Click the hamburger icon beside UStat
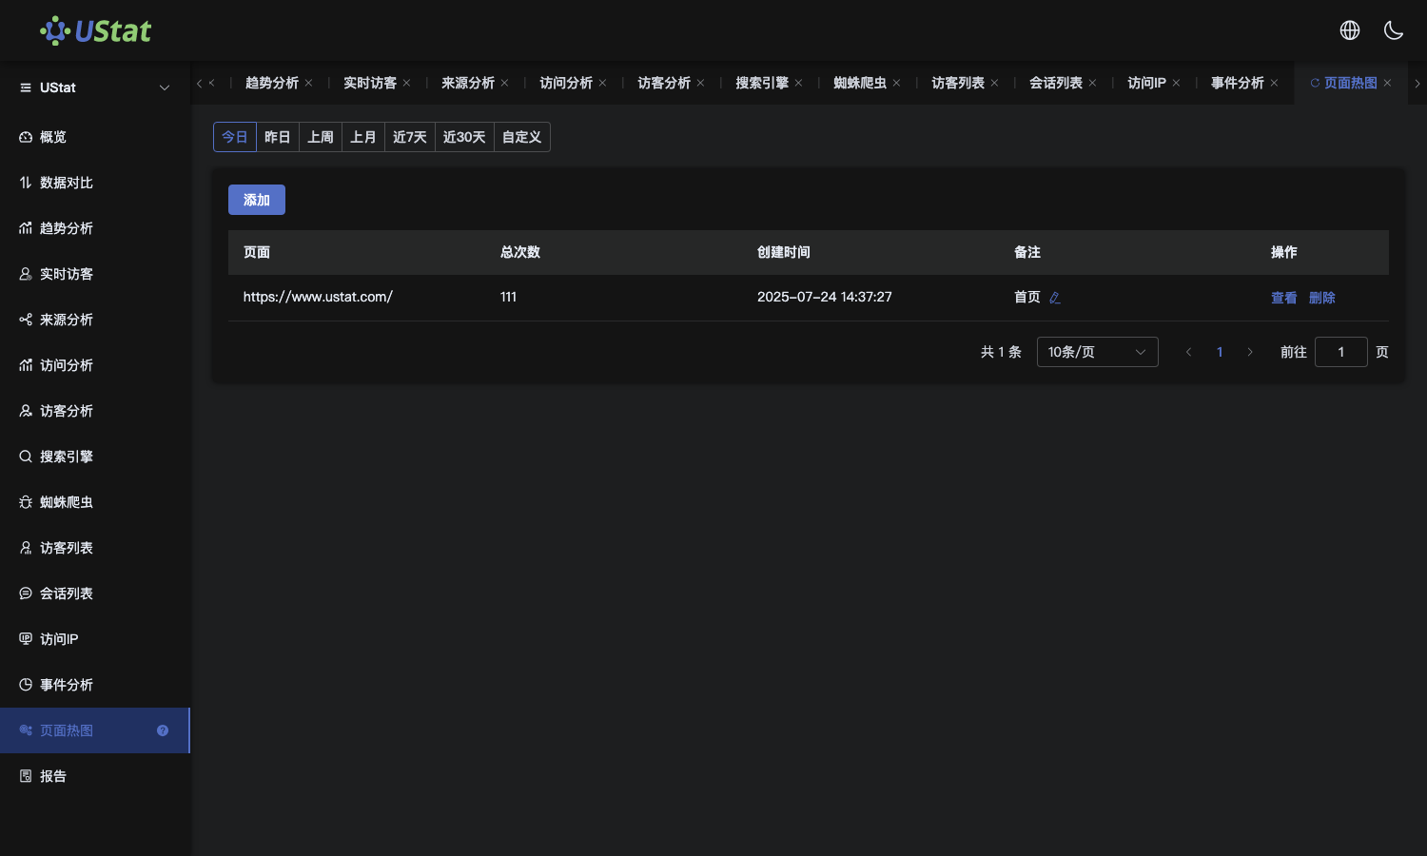The height and width of the screenshot is (856, 1427). (26, 88)
